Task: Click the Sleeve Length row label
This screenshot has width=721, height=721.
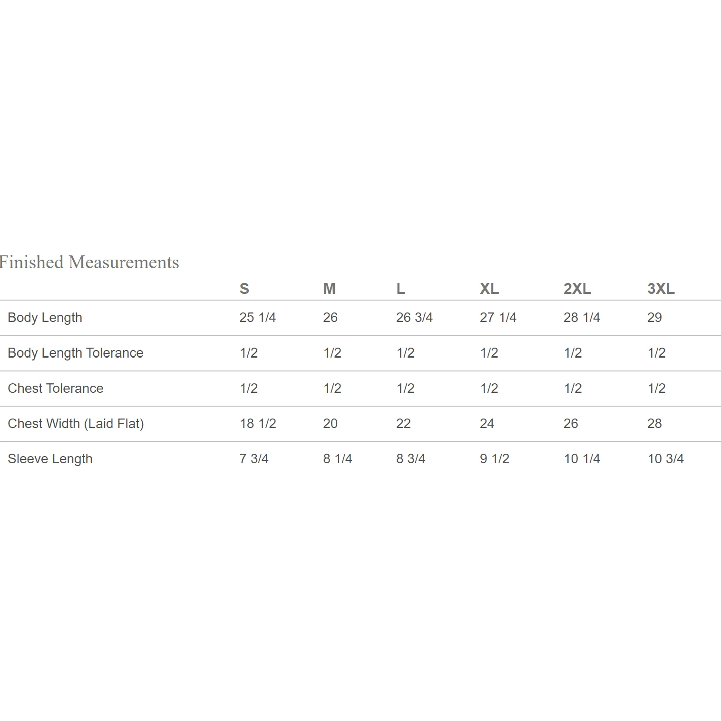Action: tap(50, 459)
